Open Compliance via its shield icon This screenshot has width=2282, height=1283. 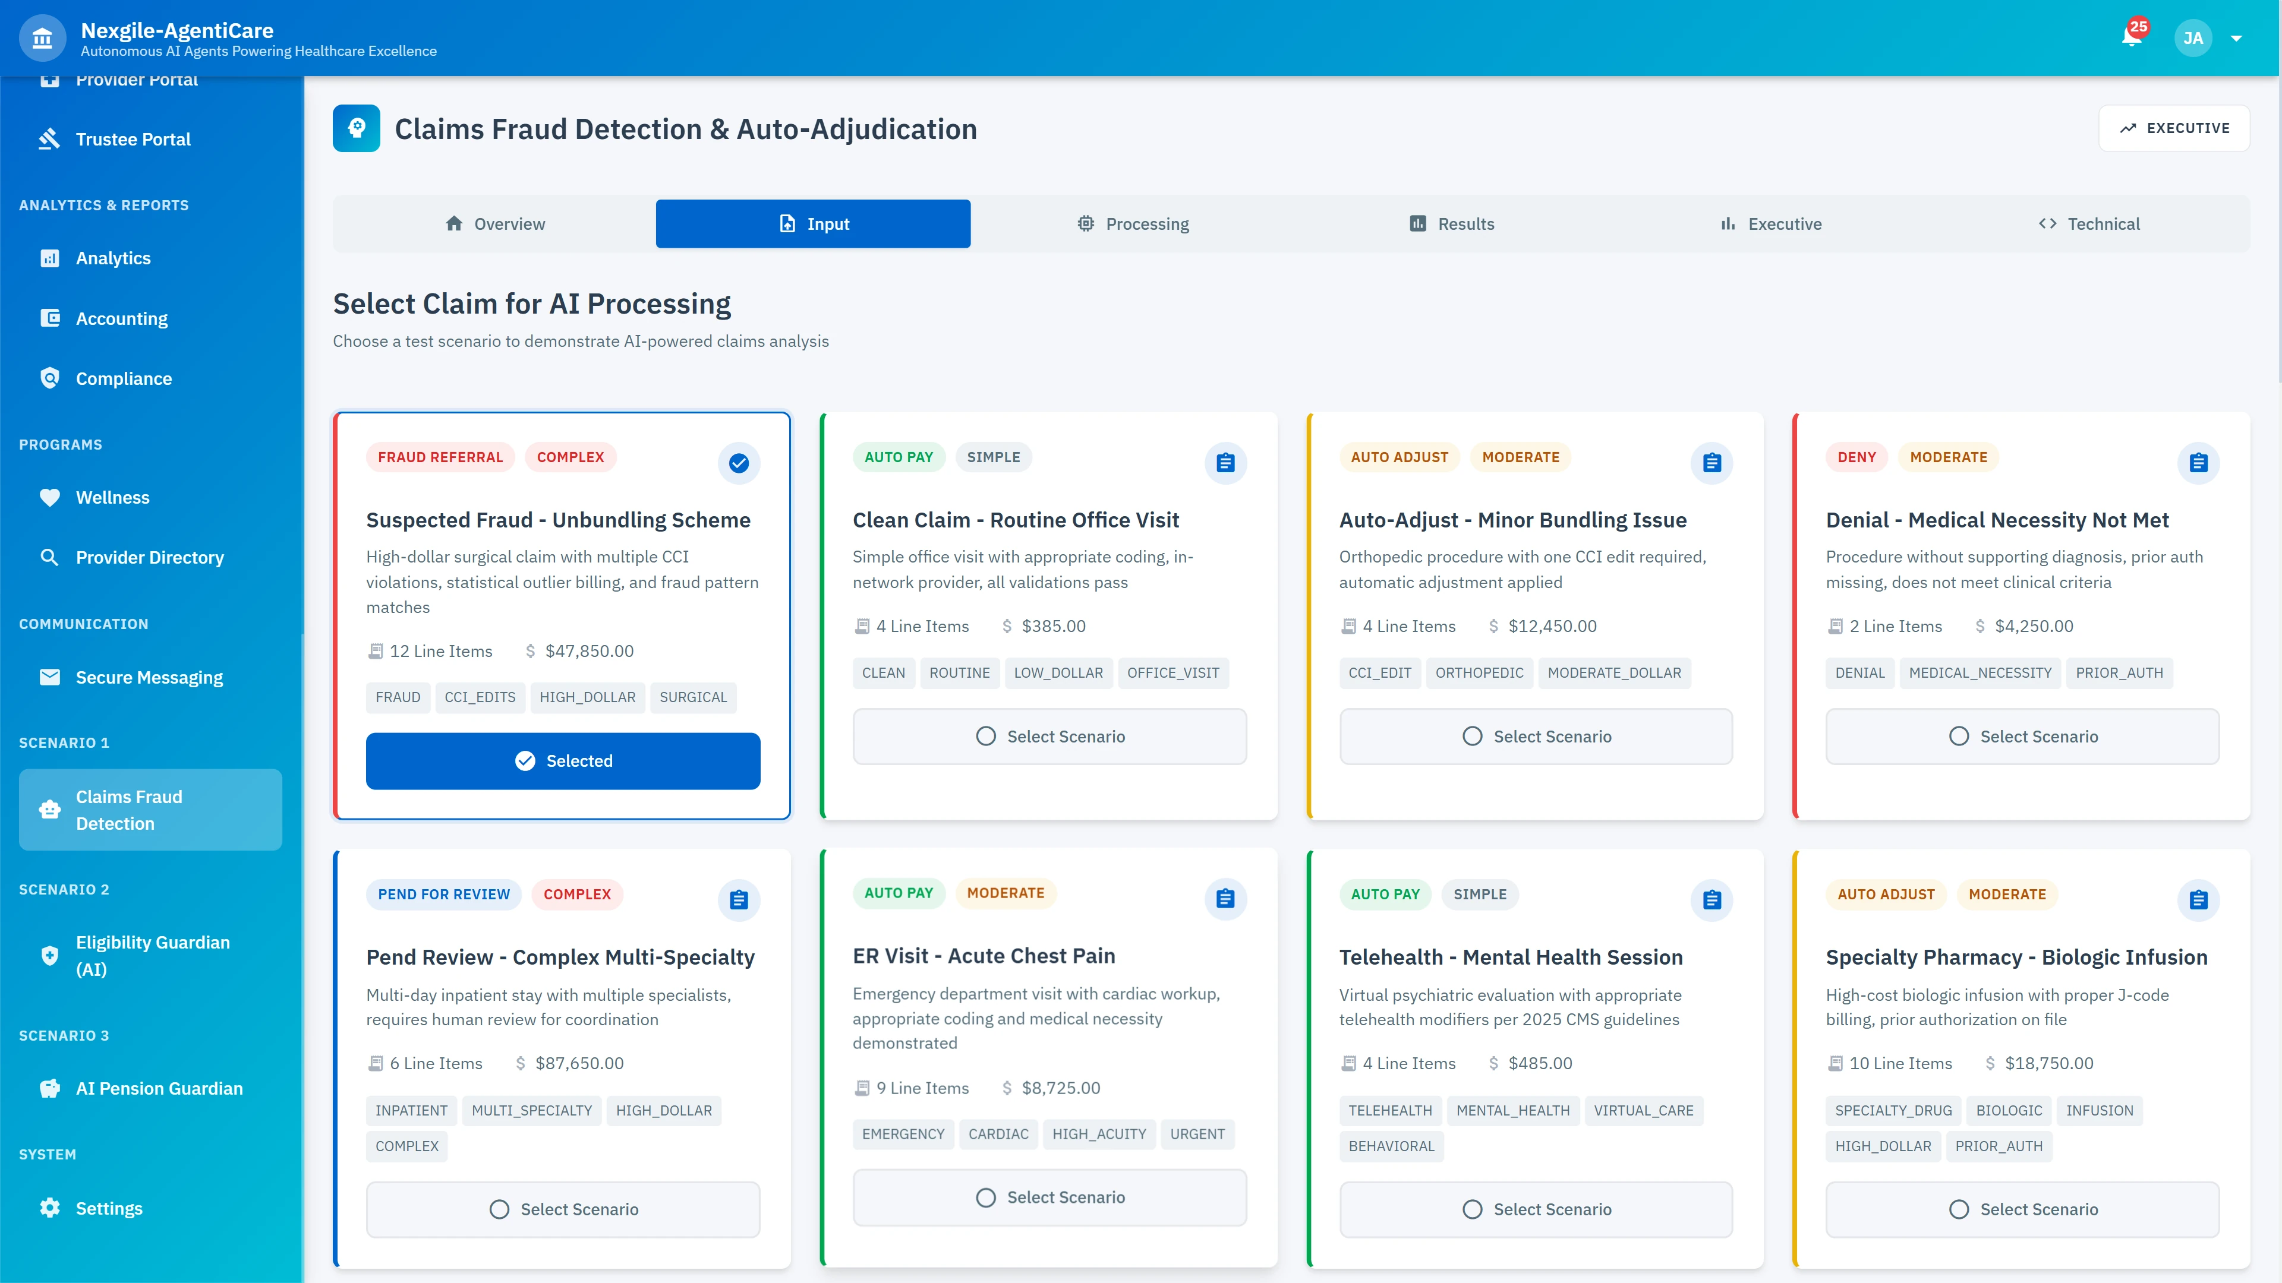tap(49, 378)
